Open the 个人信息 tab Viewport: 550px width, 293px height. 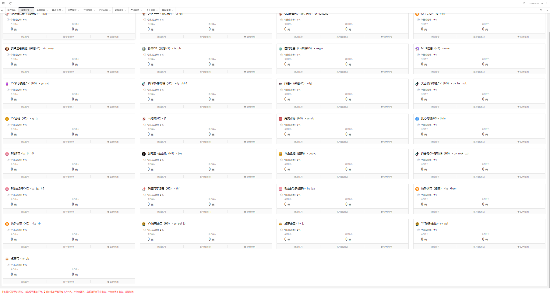tap(150, 10)
